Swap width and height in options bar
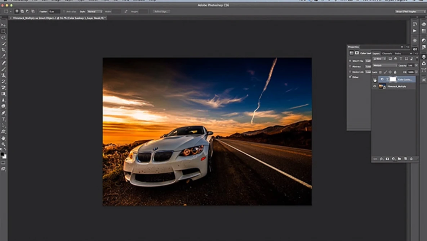 coord(126,12)
